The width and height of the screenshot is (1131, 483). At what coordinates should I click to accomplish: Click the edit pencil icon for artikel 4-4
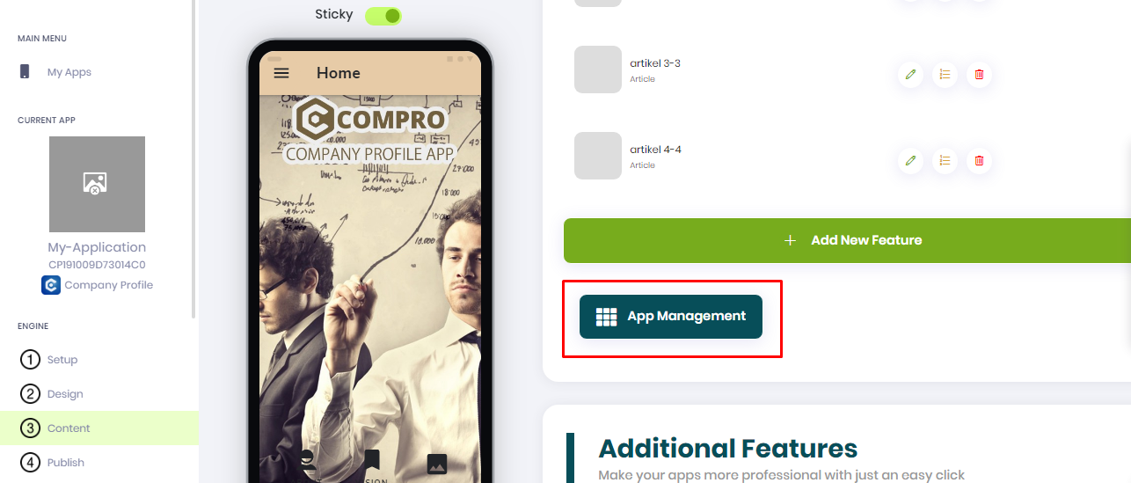[x=910, y=161]
